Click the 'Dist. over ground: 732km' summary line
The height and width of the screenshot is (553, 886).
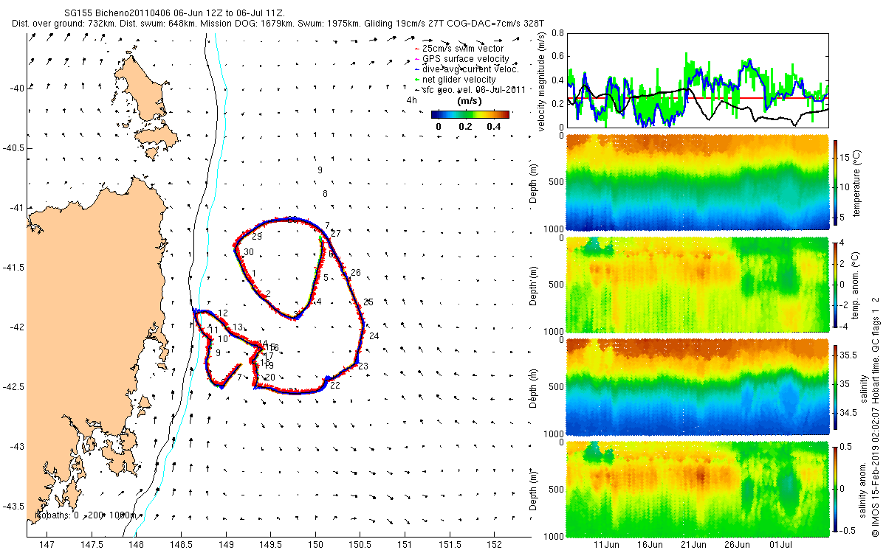278,24
